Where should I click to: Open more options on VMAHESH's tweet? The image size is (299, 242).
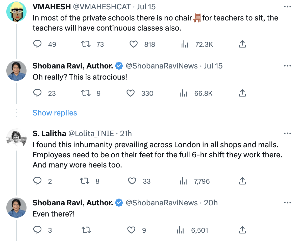(x=287, y=7)
